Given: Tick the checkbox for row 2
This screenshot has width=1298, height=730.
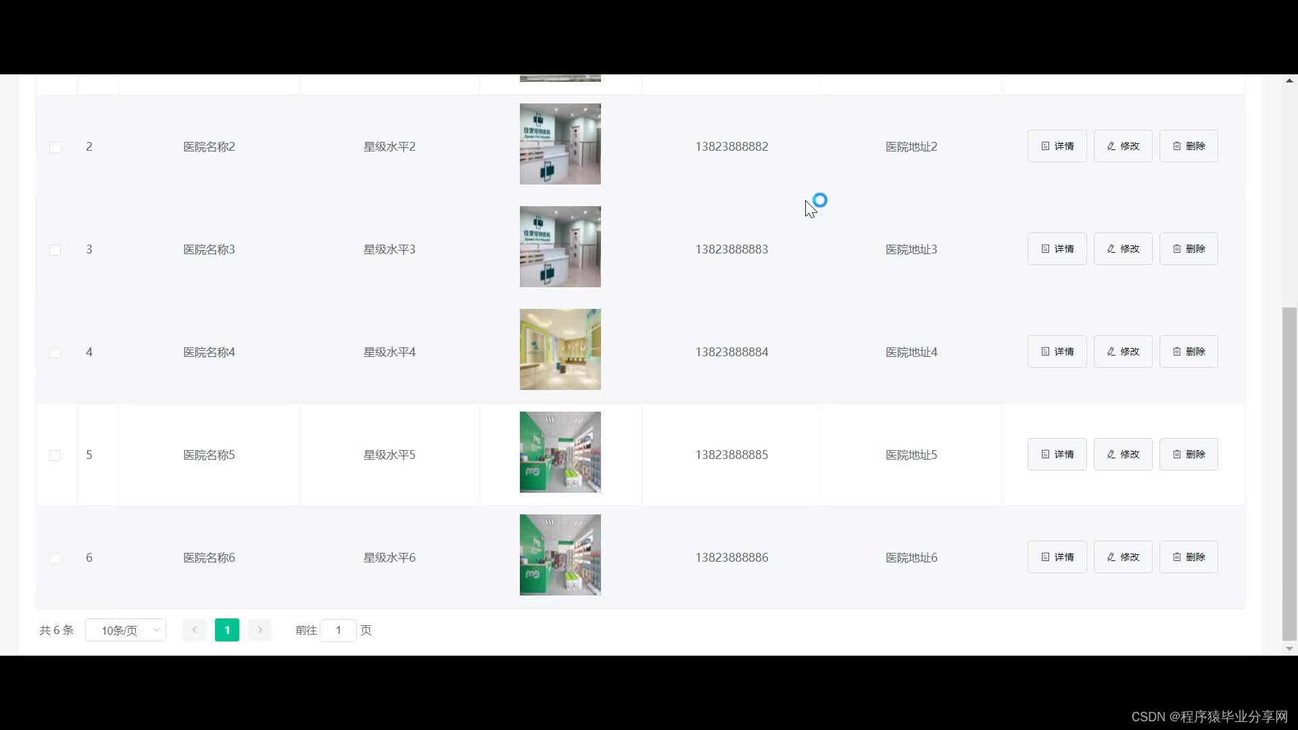Looking at the screenshot, I should pyautogui.click(x=55, y=147).
